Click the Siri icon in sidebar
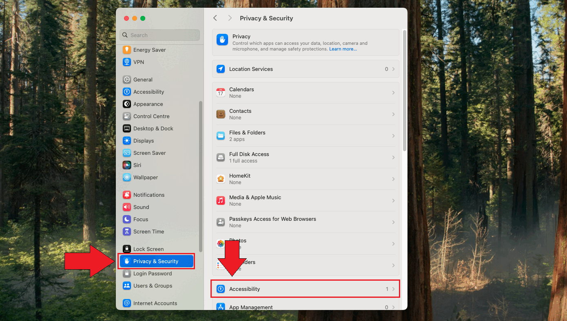567x321 pixels. click(127, 165)
